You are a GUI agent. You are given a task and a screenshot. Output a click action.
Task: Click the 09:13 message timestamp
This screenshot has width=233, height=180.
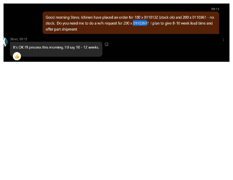pos(215,9)
